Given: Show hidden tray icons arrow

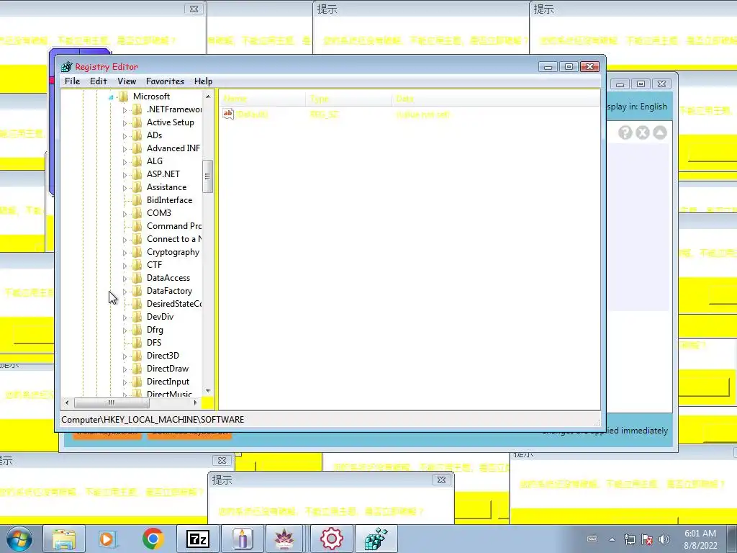Looking at the screenshot, I should click(612, 539).
